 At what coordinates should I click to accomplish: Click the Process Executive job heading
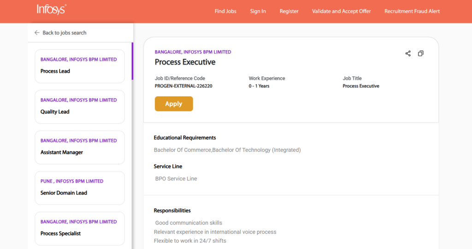tap(185, 62)
